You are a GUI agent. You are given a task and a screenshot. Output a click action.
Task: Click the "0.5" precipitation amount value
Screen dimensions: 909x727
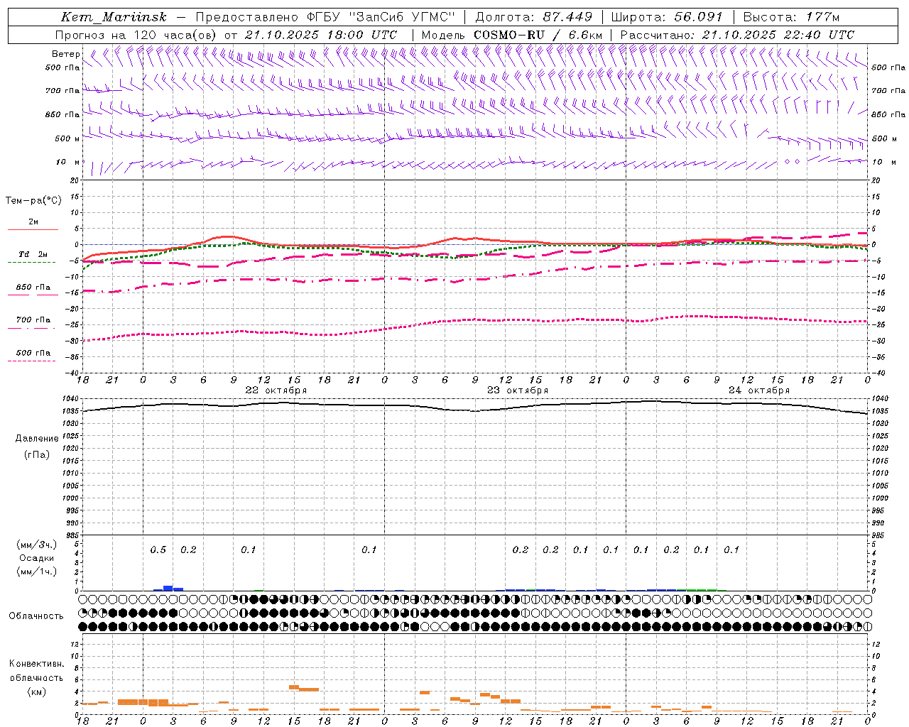(x=158, y=550)
